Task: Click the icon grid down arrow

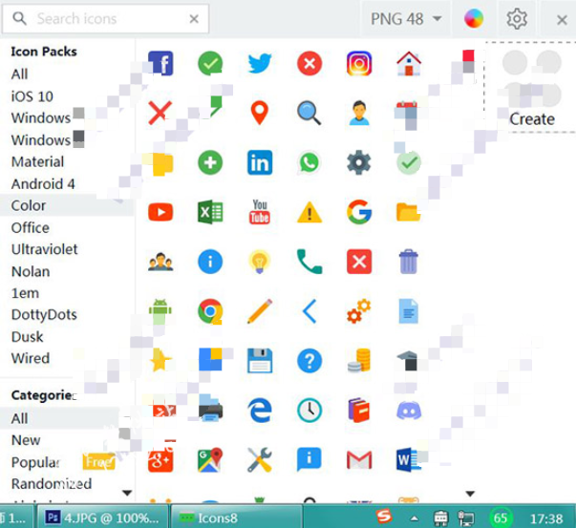Action: tap(470, 494)
